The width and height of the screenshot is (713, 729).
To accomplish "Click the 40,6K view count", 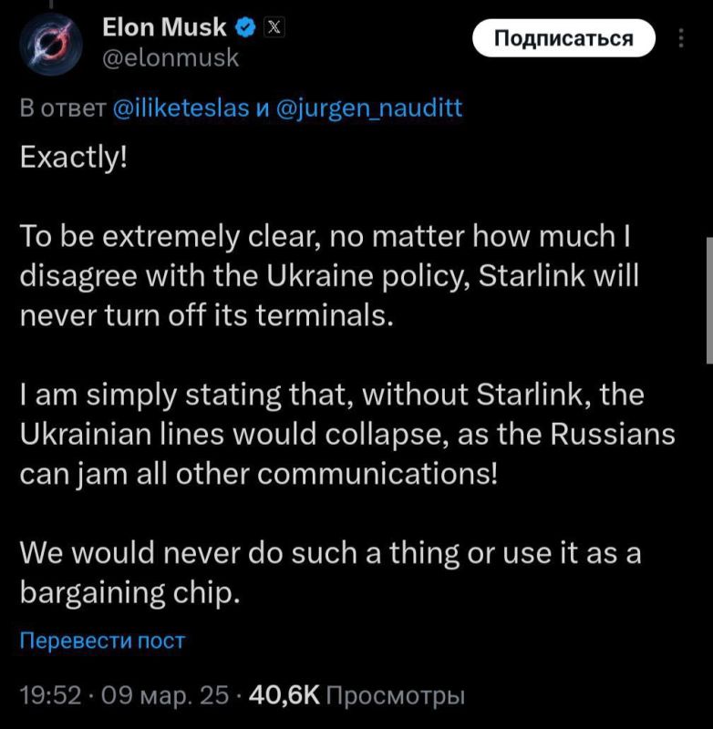I will click(284, 696).
